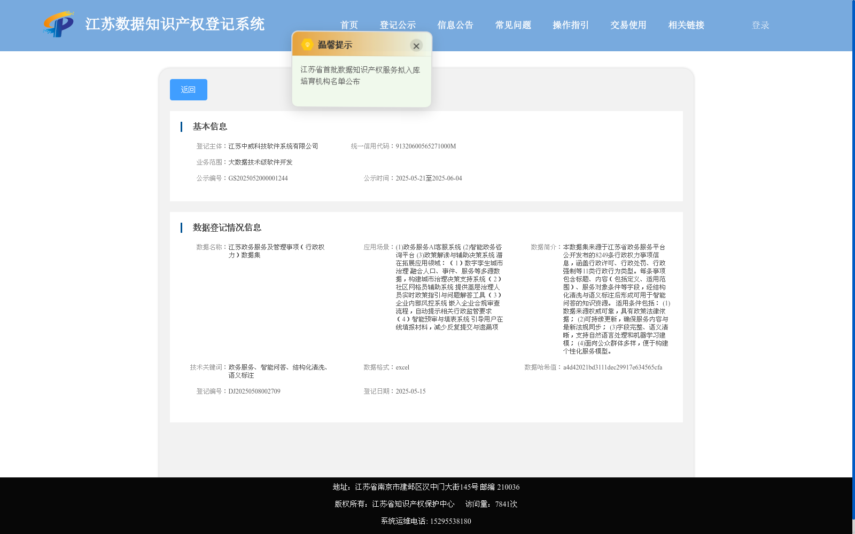Click the site logo icon

click(59, 24)
